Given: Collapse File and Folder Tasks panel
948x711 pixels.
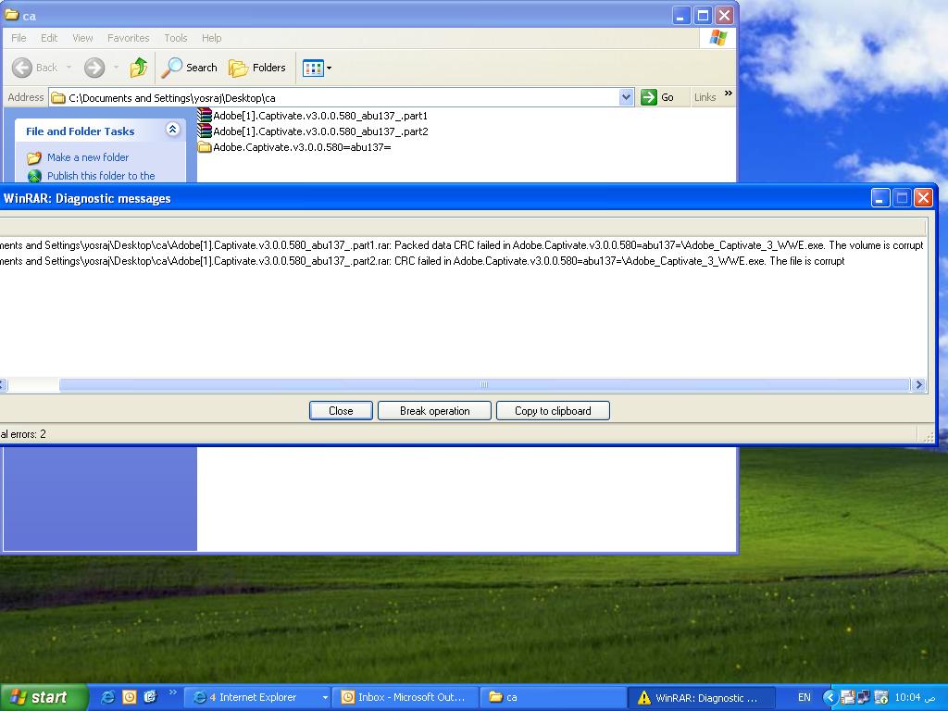Looking at the screenshot, I should click(x=172, y=130).
